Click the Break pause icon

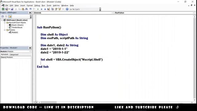pyautogui.click(x=42, y=9)
